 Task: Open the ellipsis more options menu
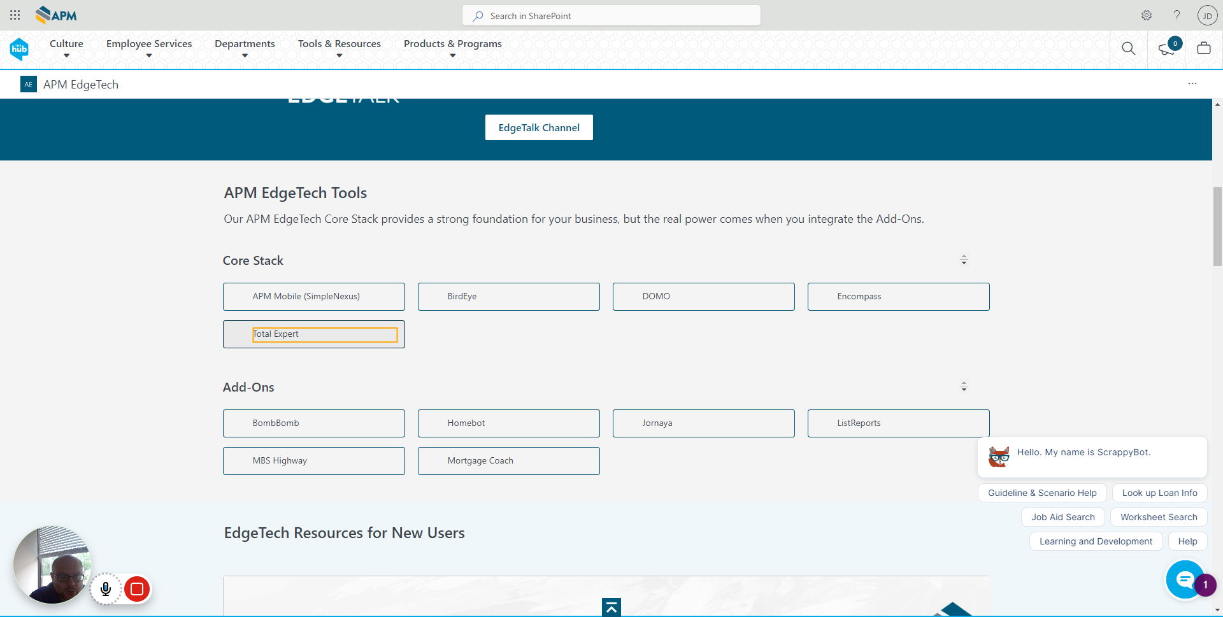tap(1192, 83)
